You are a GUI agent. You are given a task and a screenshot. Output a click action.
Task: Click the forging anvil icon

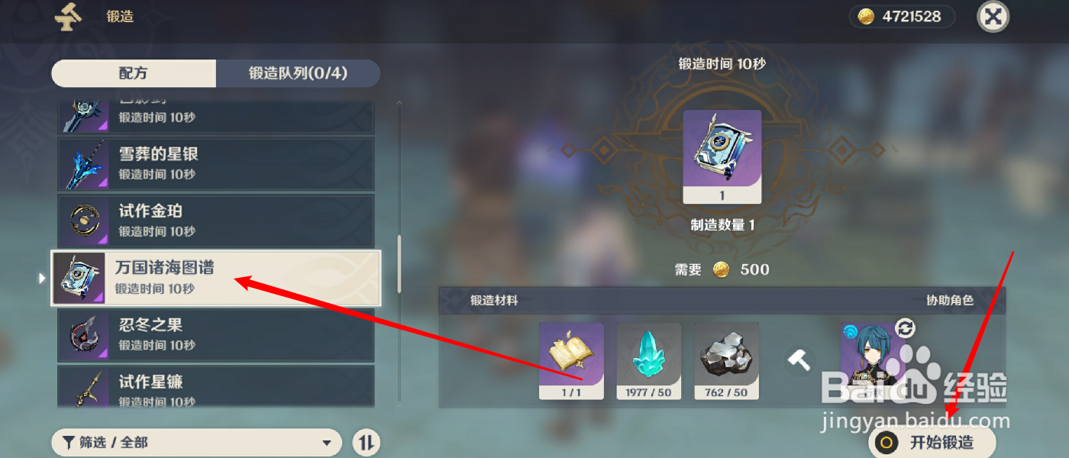[69, 16]
